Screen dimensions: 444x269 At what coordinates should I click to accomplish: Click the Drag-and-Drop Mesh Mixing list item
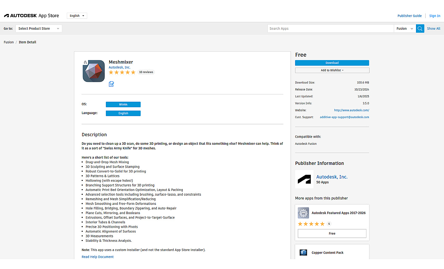[x=107, y=162]
